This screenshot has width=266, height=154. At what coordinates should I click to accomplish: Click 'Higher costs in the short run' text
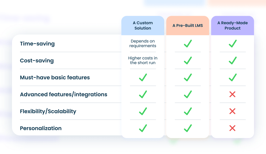tap(143, 61)
